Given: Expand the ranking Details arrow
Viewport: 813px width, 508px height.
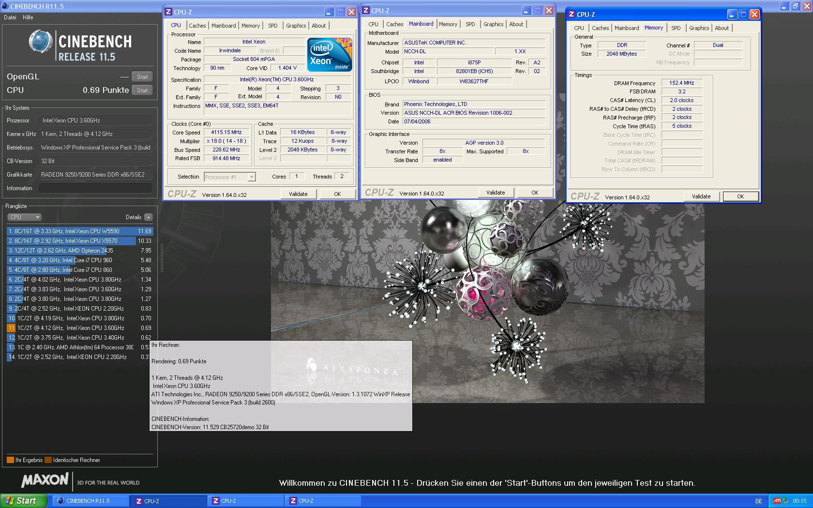Looking at the screenshot, I should click(149, 217).
